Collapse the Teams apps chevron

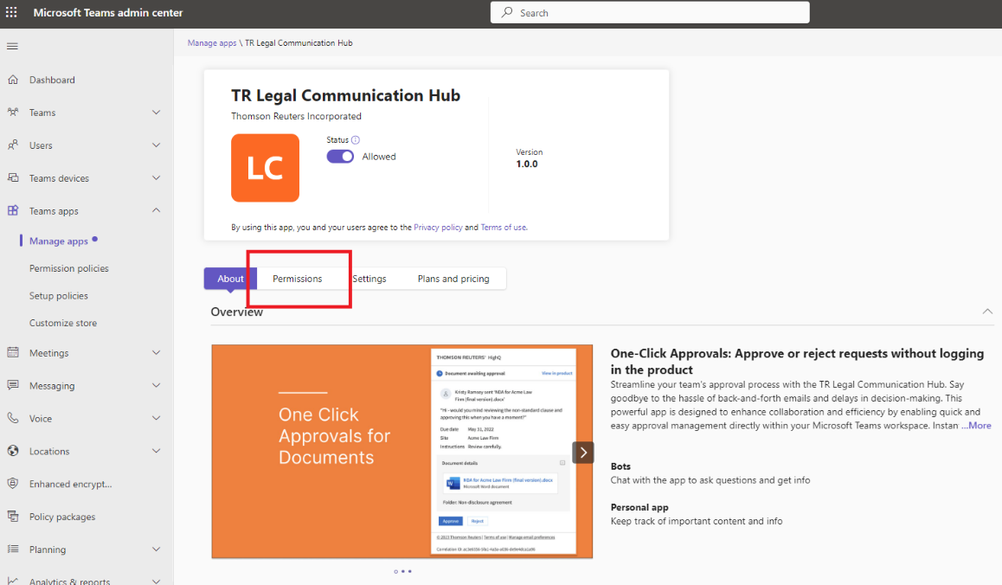[x=156, y=210]
